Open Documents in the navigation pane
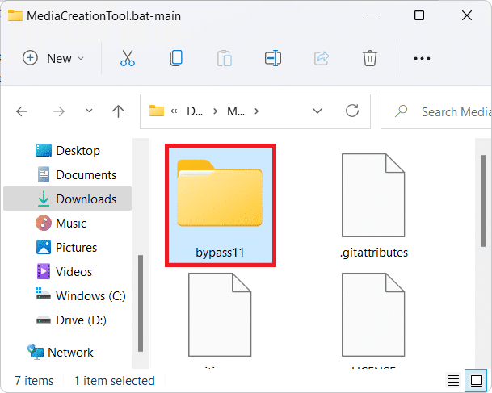This screenshot has width=492, height=393. coord(76,175)
